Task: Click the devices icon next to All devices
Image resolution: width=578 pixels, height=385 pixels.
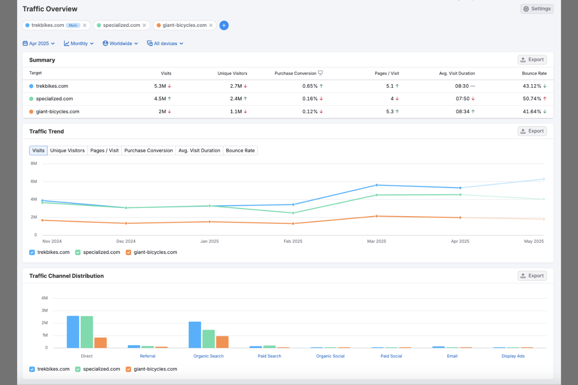Action: click(x=150, y=43)
